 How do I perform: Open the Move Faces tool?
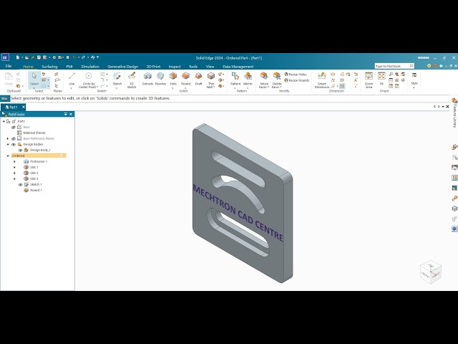(264, 80)
